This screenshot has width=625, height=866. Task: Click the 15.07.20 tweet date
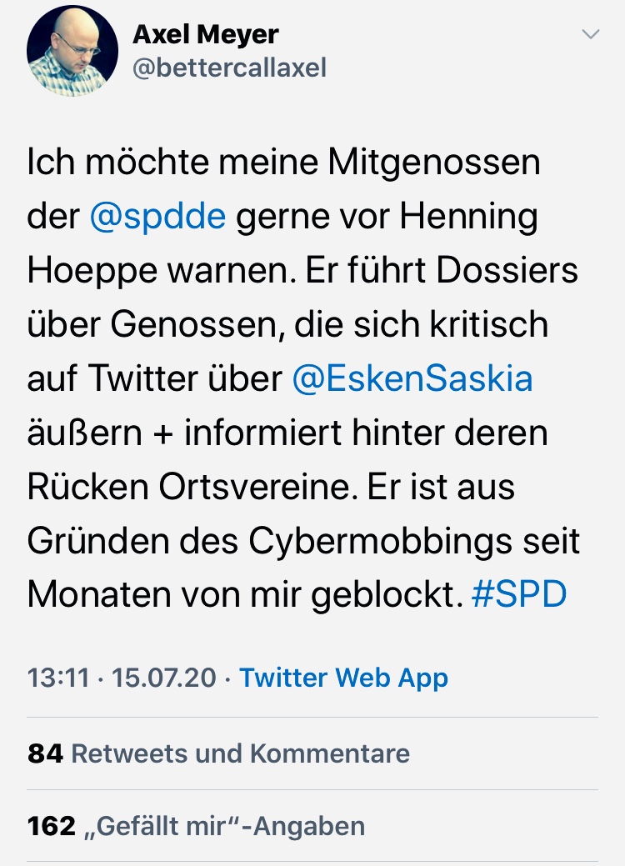click(165, 677)
